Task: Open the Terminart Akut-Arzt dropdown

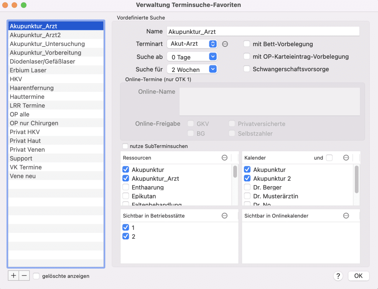Action: [x=192, y=44]
